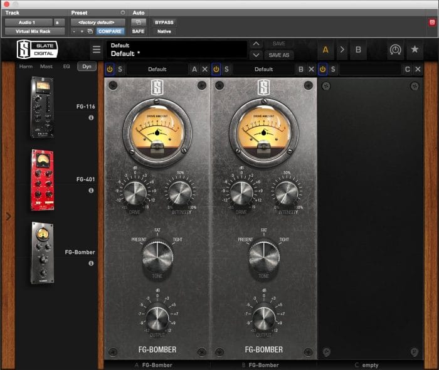The width and height of the screenshot is (439, 370).
Task: Show info for the FG-116 module
Action: (91, 118)
